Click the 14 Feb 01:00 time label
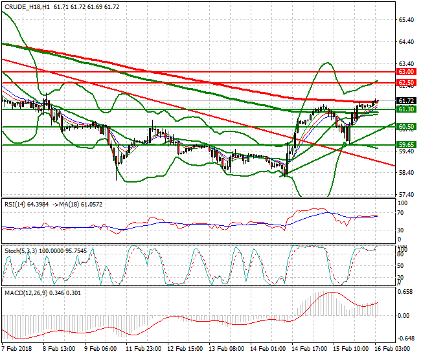Image resolution: width=421 pixels, height=356 pixels. click(x=268, y=349)
